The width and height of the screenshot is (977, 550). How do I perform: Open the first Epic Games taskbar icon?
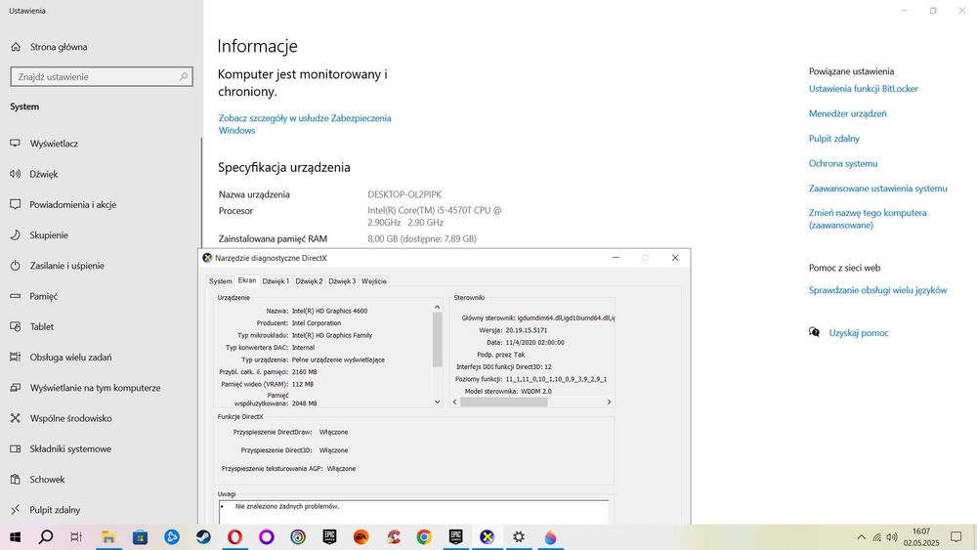329,537
